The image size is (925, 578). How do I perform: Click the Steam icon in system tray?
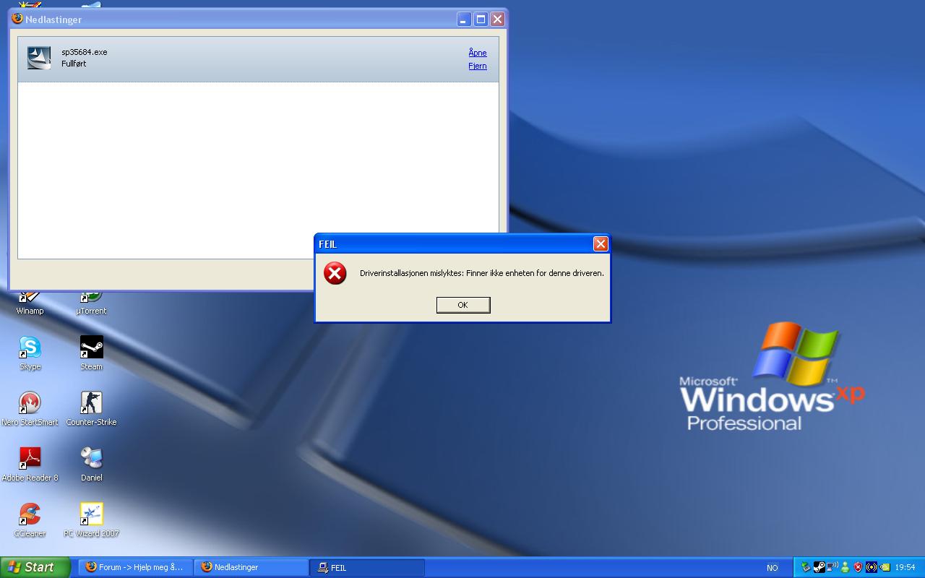point(819,567)
